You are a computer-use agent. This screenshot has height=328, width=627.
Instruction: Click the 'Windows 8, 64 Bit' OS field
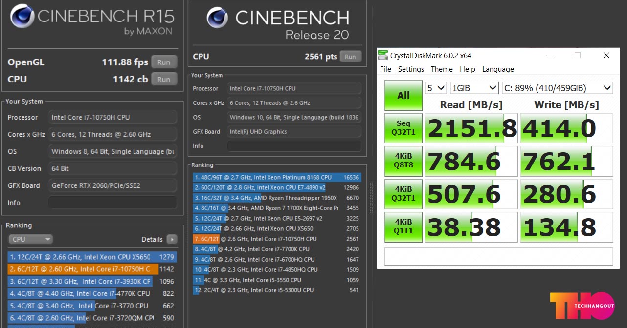[x=112, y=151]
